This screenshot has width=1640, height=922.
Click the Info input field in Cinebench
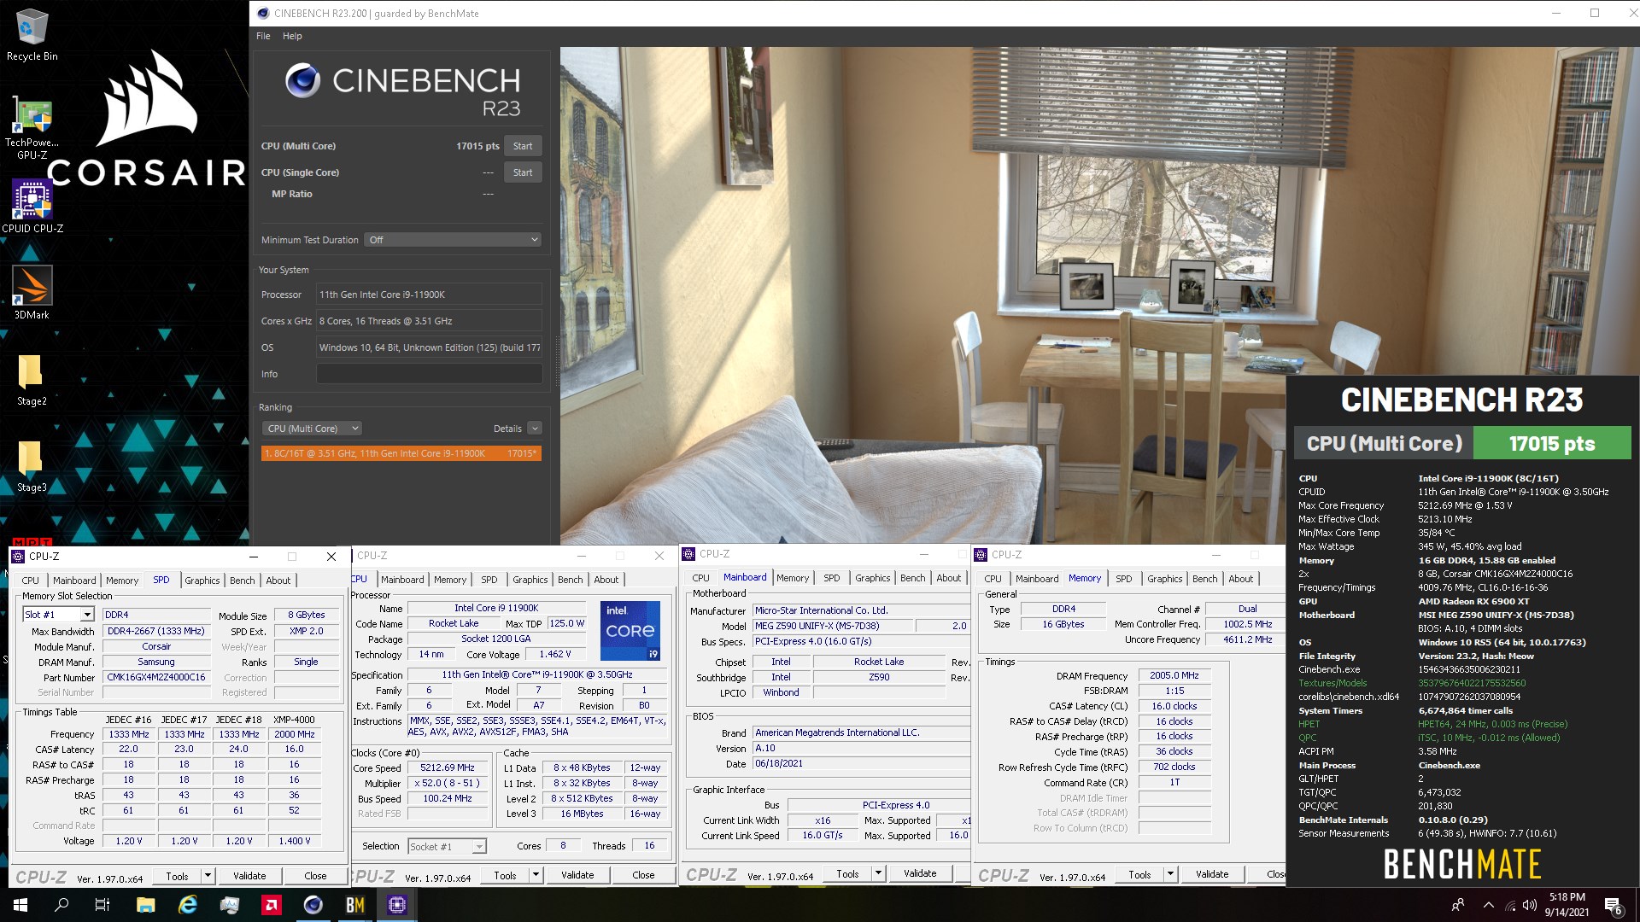[x=429, y=374]
